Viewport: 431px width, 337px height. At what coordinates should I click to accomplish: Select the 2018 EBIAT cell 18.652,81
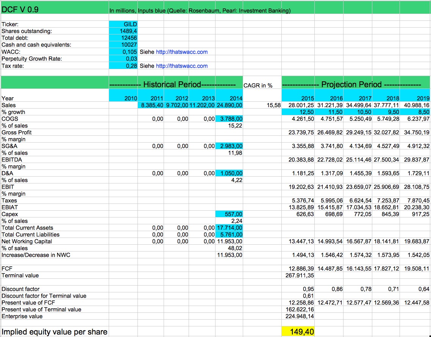386,207
